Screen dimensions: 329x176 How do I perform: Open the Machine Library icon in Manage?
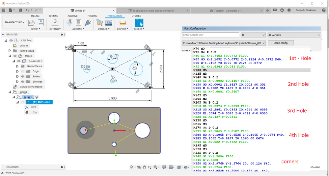point(108,23)
